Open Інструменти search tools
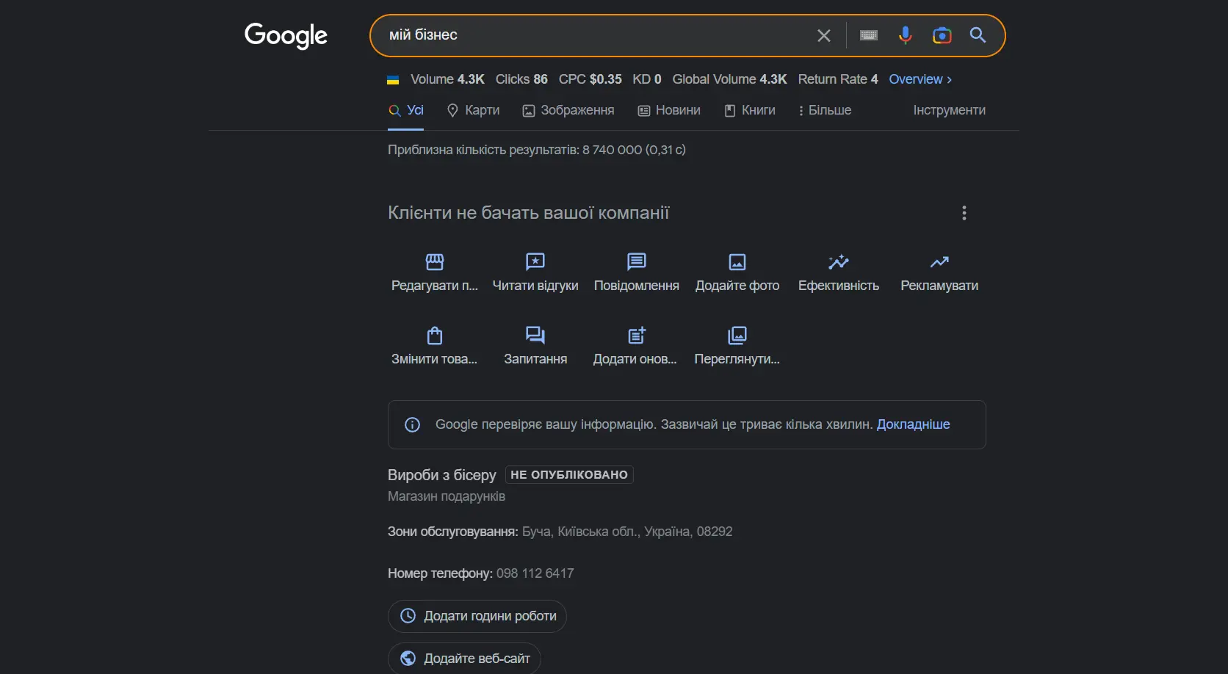Screen dimensions: 1228x674 (949, 110)
